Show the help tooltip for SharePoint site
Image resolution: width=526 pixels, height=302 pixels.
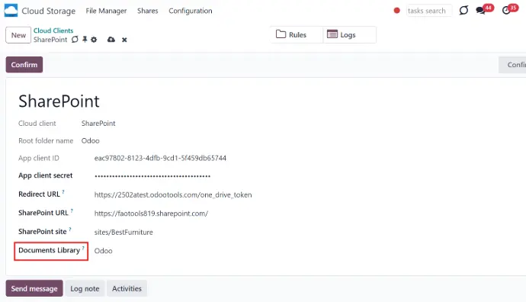tap(70, 230)
